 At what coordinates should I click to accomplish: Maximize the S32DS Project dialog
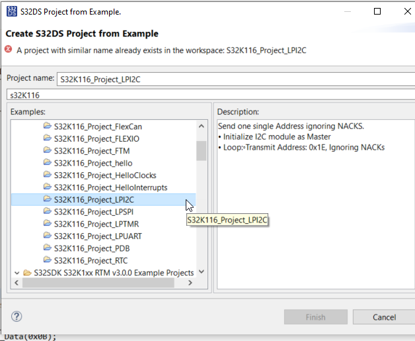tap(377, 11)
